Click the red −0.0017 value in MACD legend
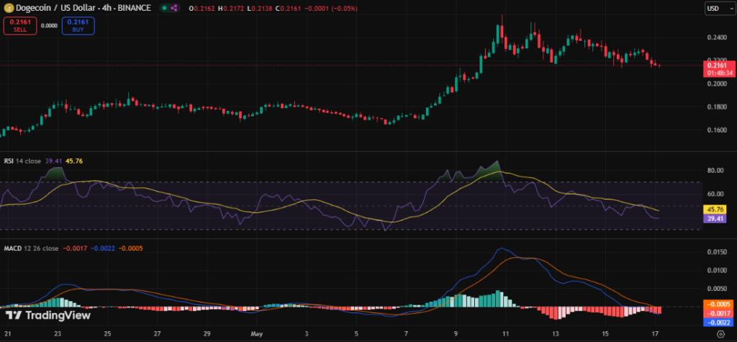Image resolution: width=737 pixels, height=342 pixels. (x=74, y=248)
